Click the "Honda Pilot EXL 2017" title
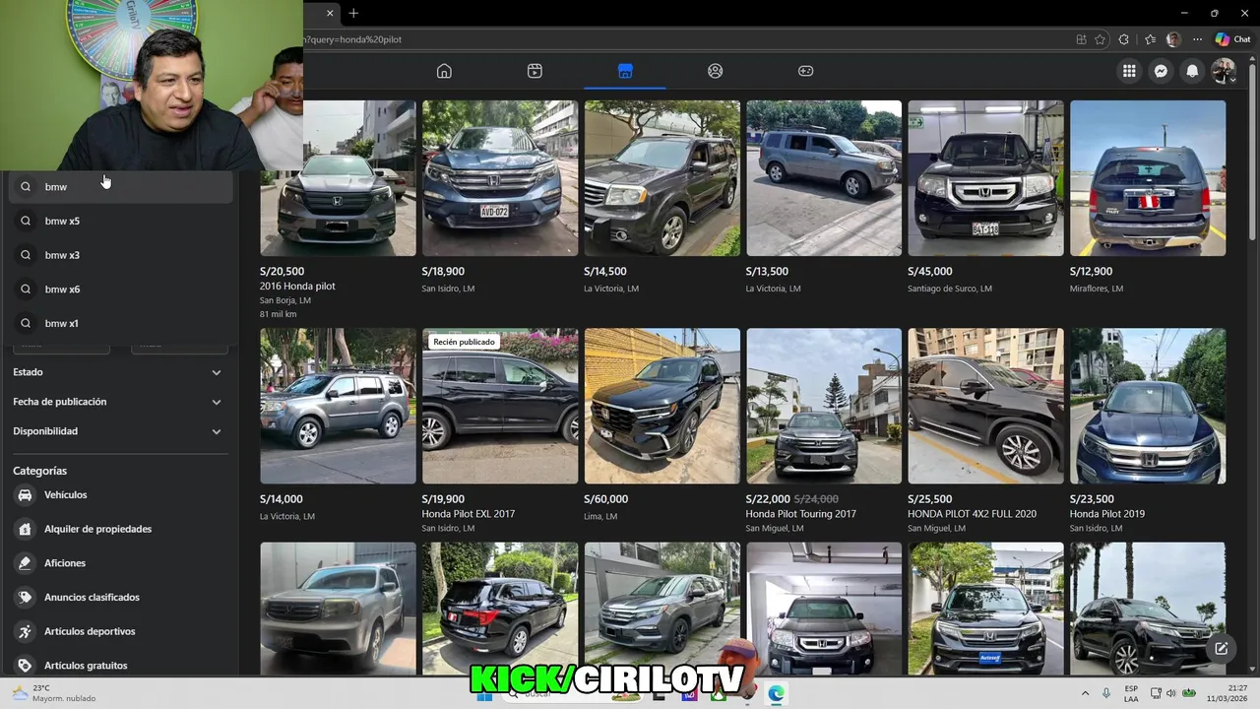 click(469, 514)
